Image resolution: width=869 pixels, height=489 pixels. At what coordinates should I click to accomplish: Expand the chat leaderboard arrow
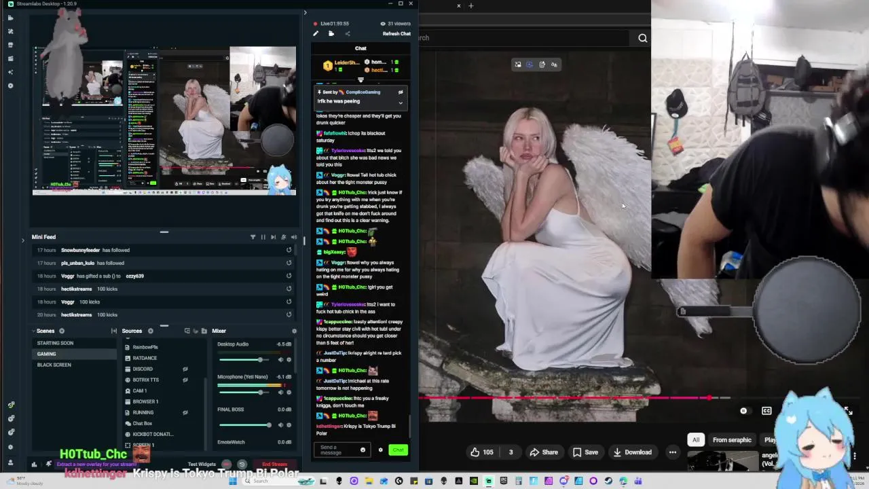pyautogui.click(x=360, y=81)
